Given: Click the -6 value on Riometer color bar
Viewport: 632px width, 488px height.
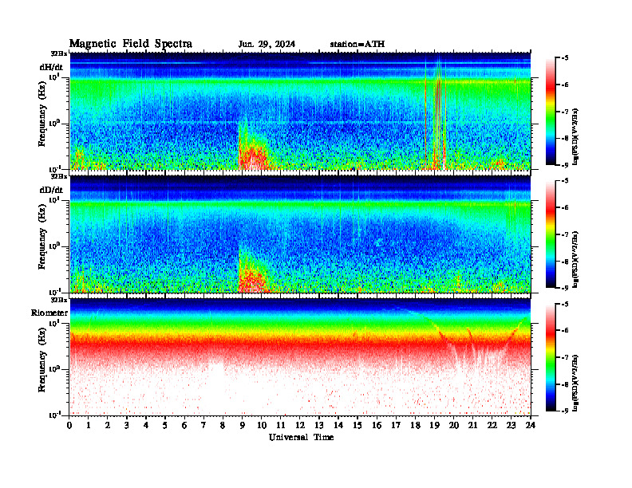Looking at the screenshot, I should pos(565,331).
